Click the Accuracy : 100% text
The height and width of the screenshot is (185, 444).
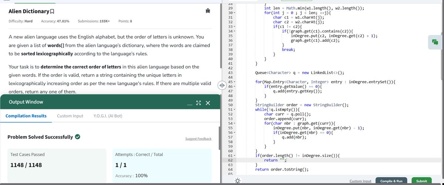(x=132, y=176)
